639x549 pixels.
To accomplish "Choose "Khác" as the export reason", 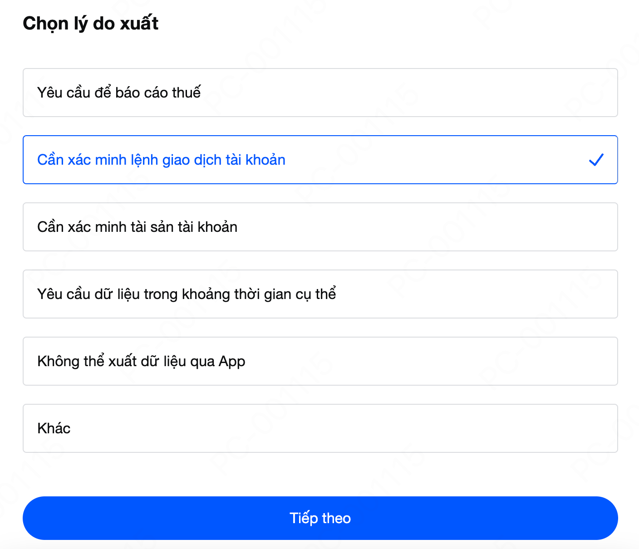I will click(319, 428).
